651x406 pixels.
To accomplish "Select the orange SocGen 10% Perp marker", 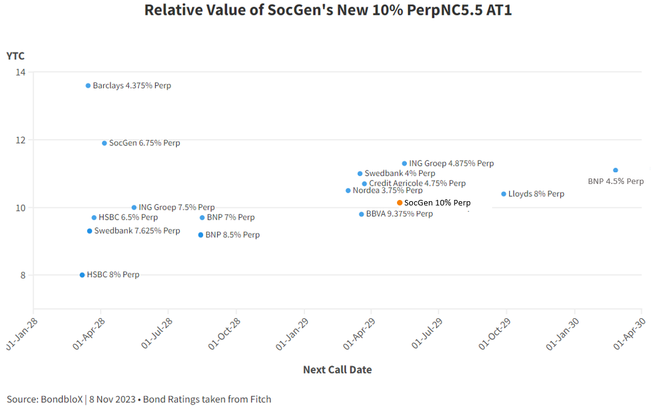I will [x=399, y=202].
